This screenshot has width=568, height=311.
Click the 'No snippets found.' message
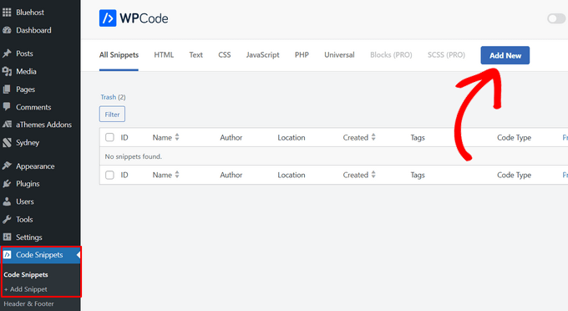click(x=134, y=156)
